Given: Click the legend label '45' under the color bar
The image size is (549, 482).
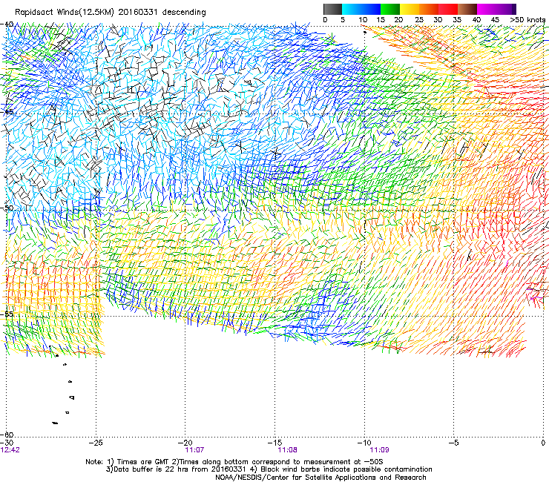Looking at the screenshot, I should pyautogui.click(x=495, y=19).
